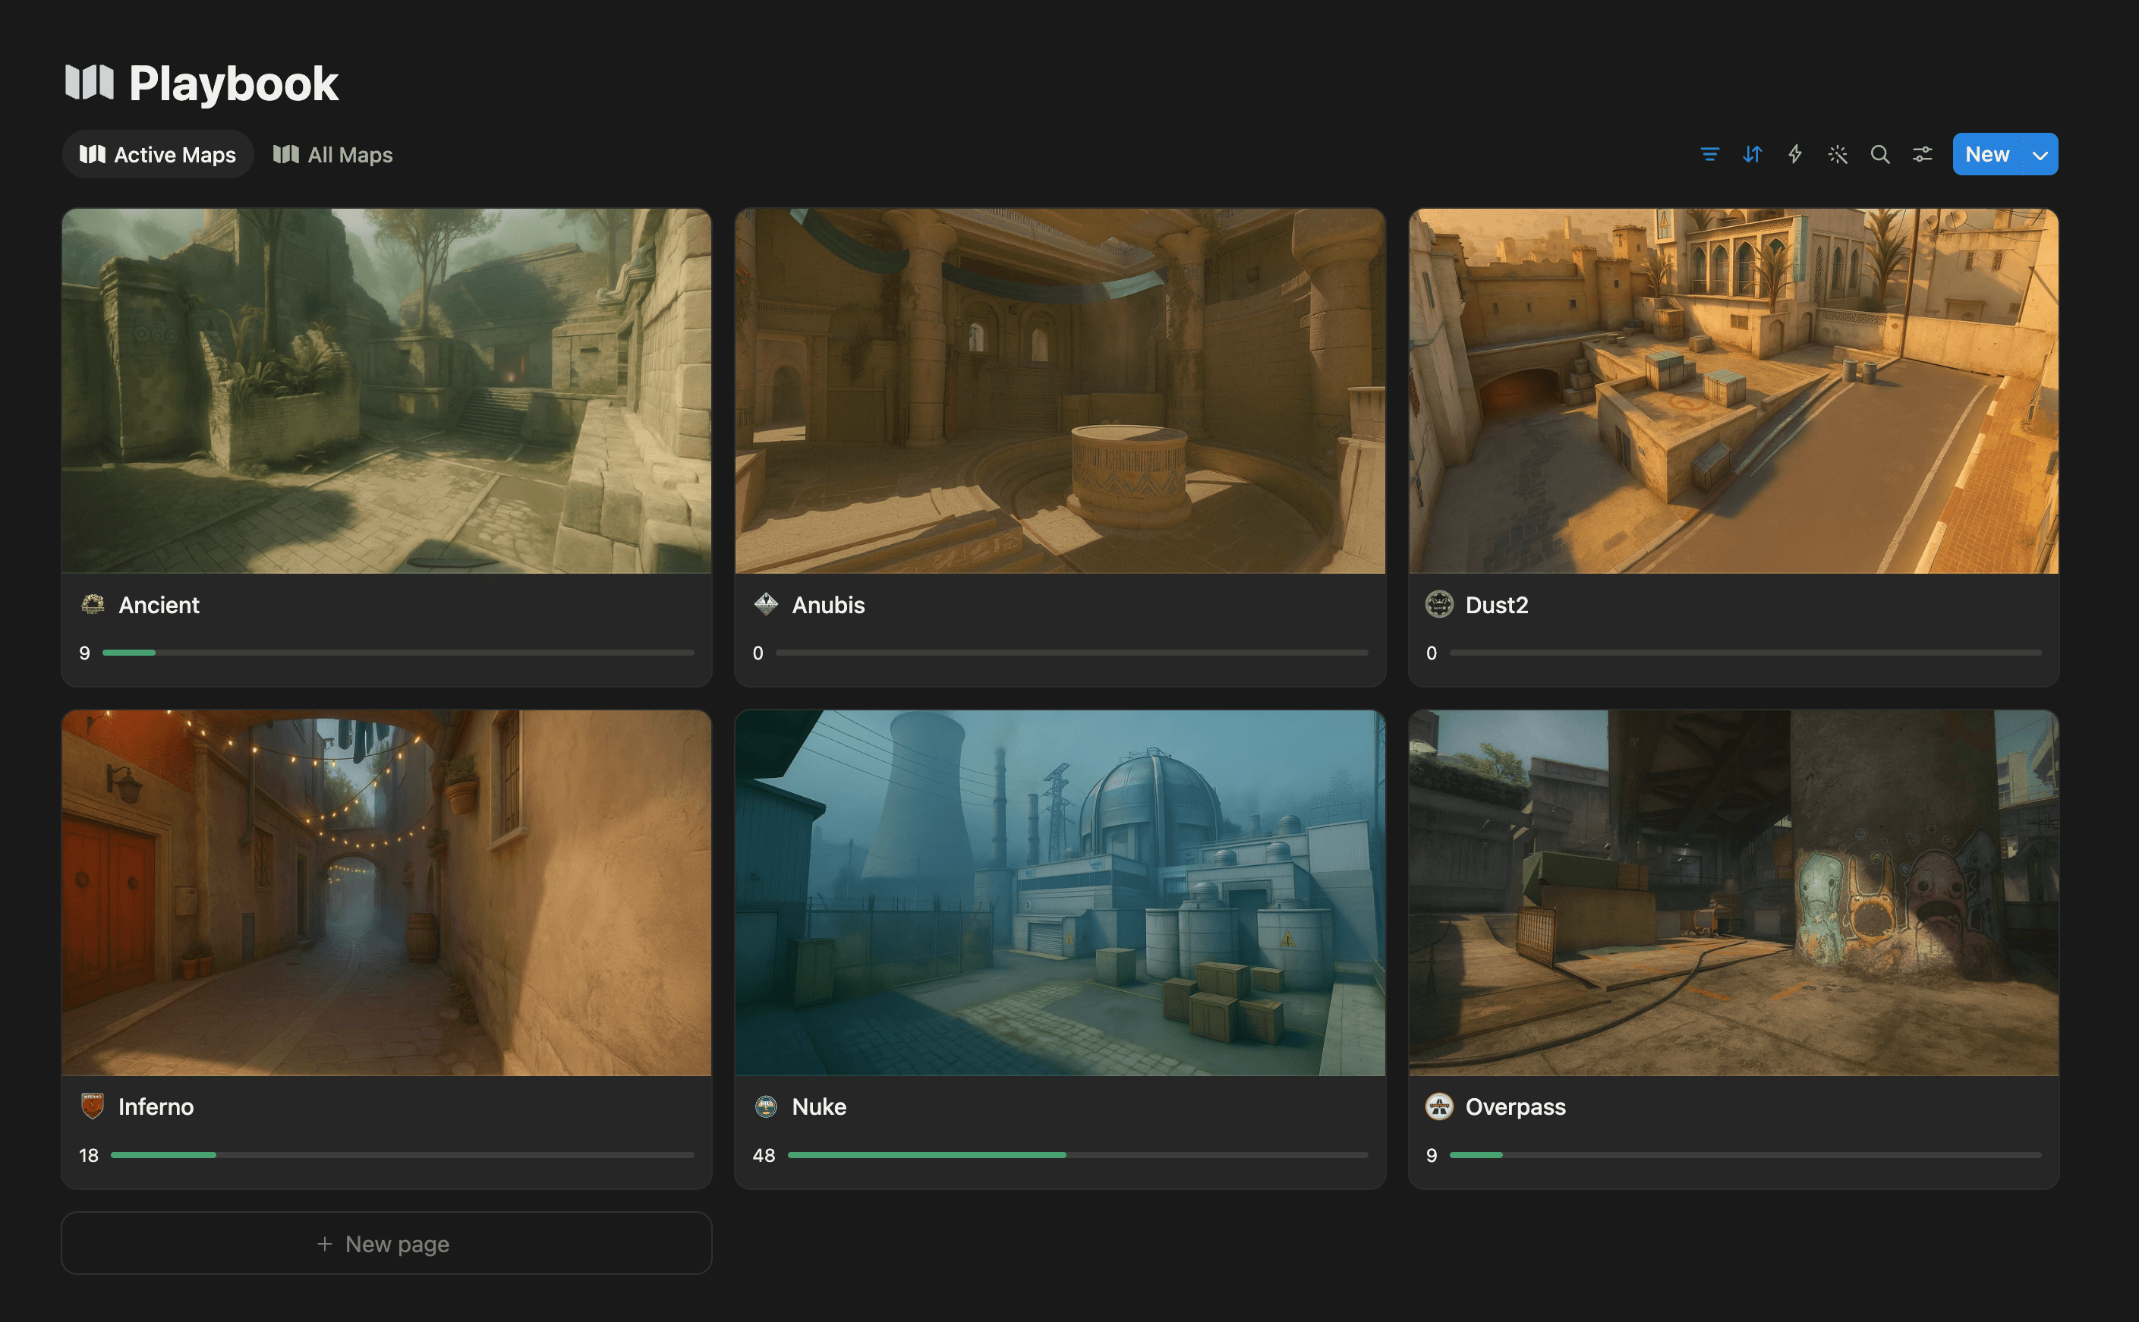
Task: Click the Inferno progress bar
Action: 402,1155
